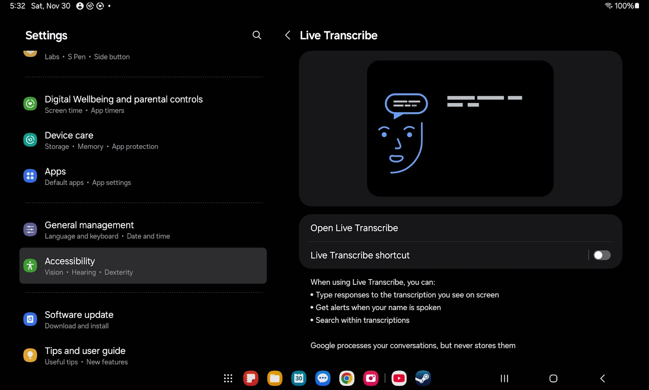The width and height of the screenshot is (649, 390).
Task: Toggle the Live Transcribe shortcut switch
Action: point(602,255)
